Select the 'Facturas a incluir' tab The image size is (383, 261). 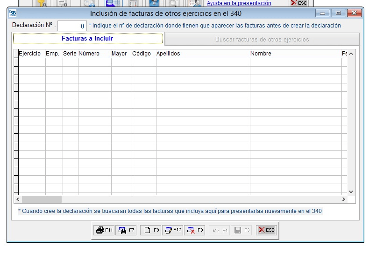point(88,39)
